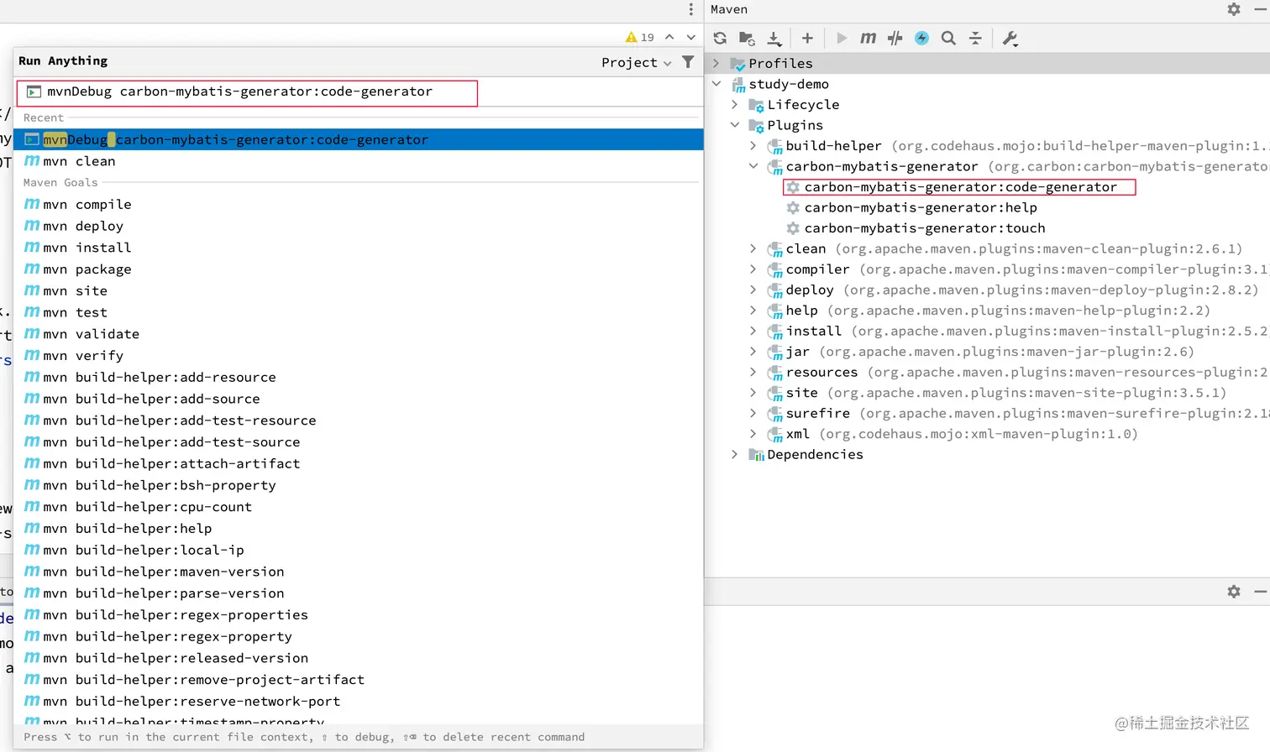Select mvn build-helper:reserve-network-port

pos(359,702)
